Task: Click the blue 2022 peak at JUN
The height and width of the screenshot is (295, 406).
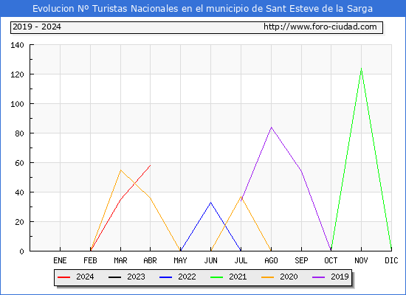Action: pos(211,202)
